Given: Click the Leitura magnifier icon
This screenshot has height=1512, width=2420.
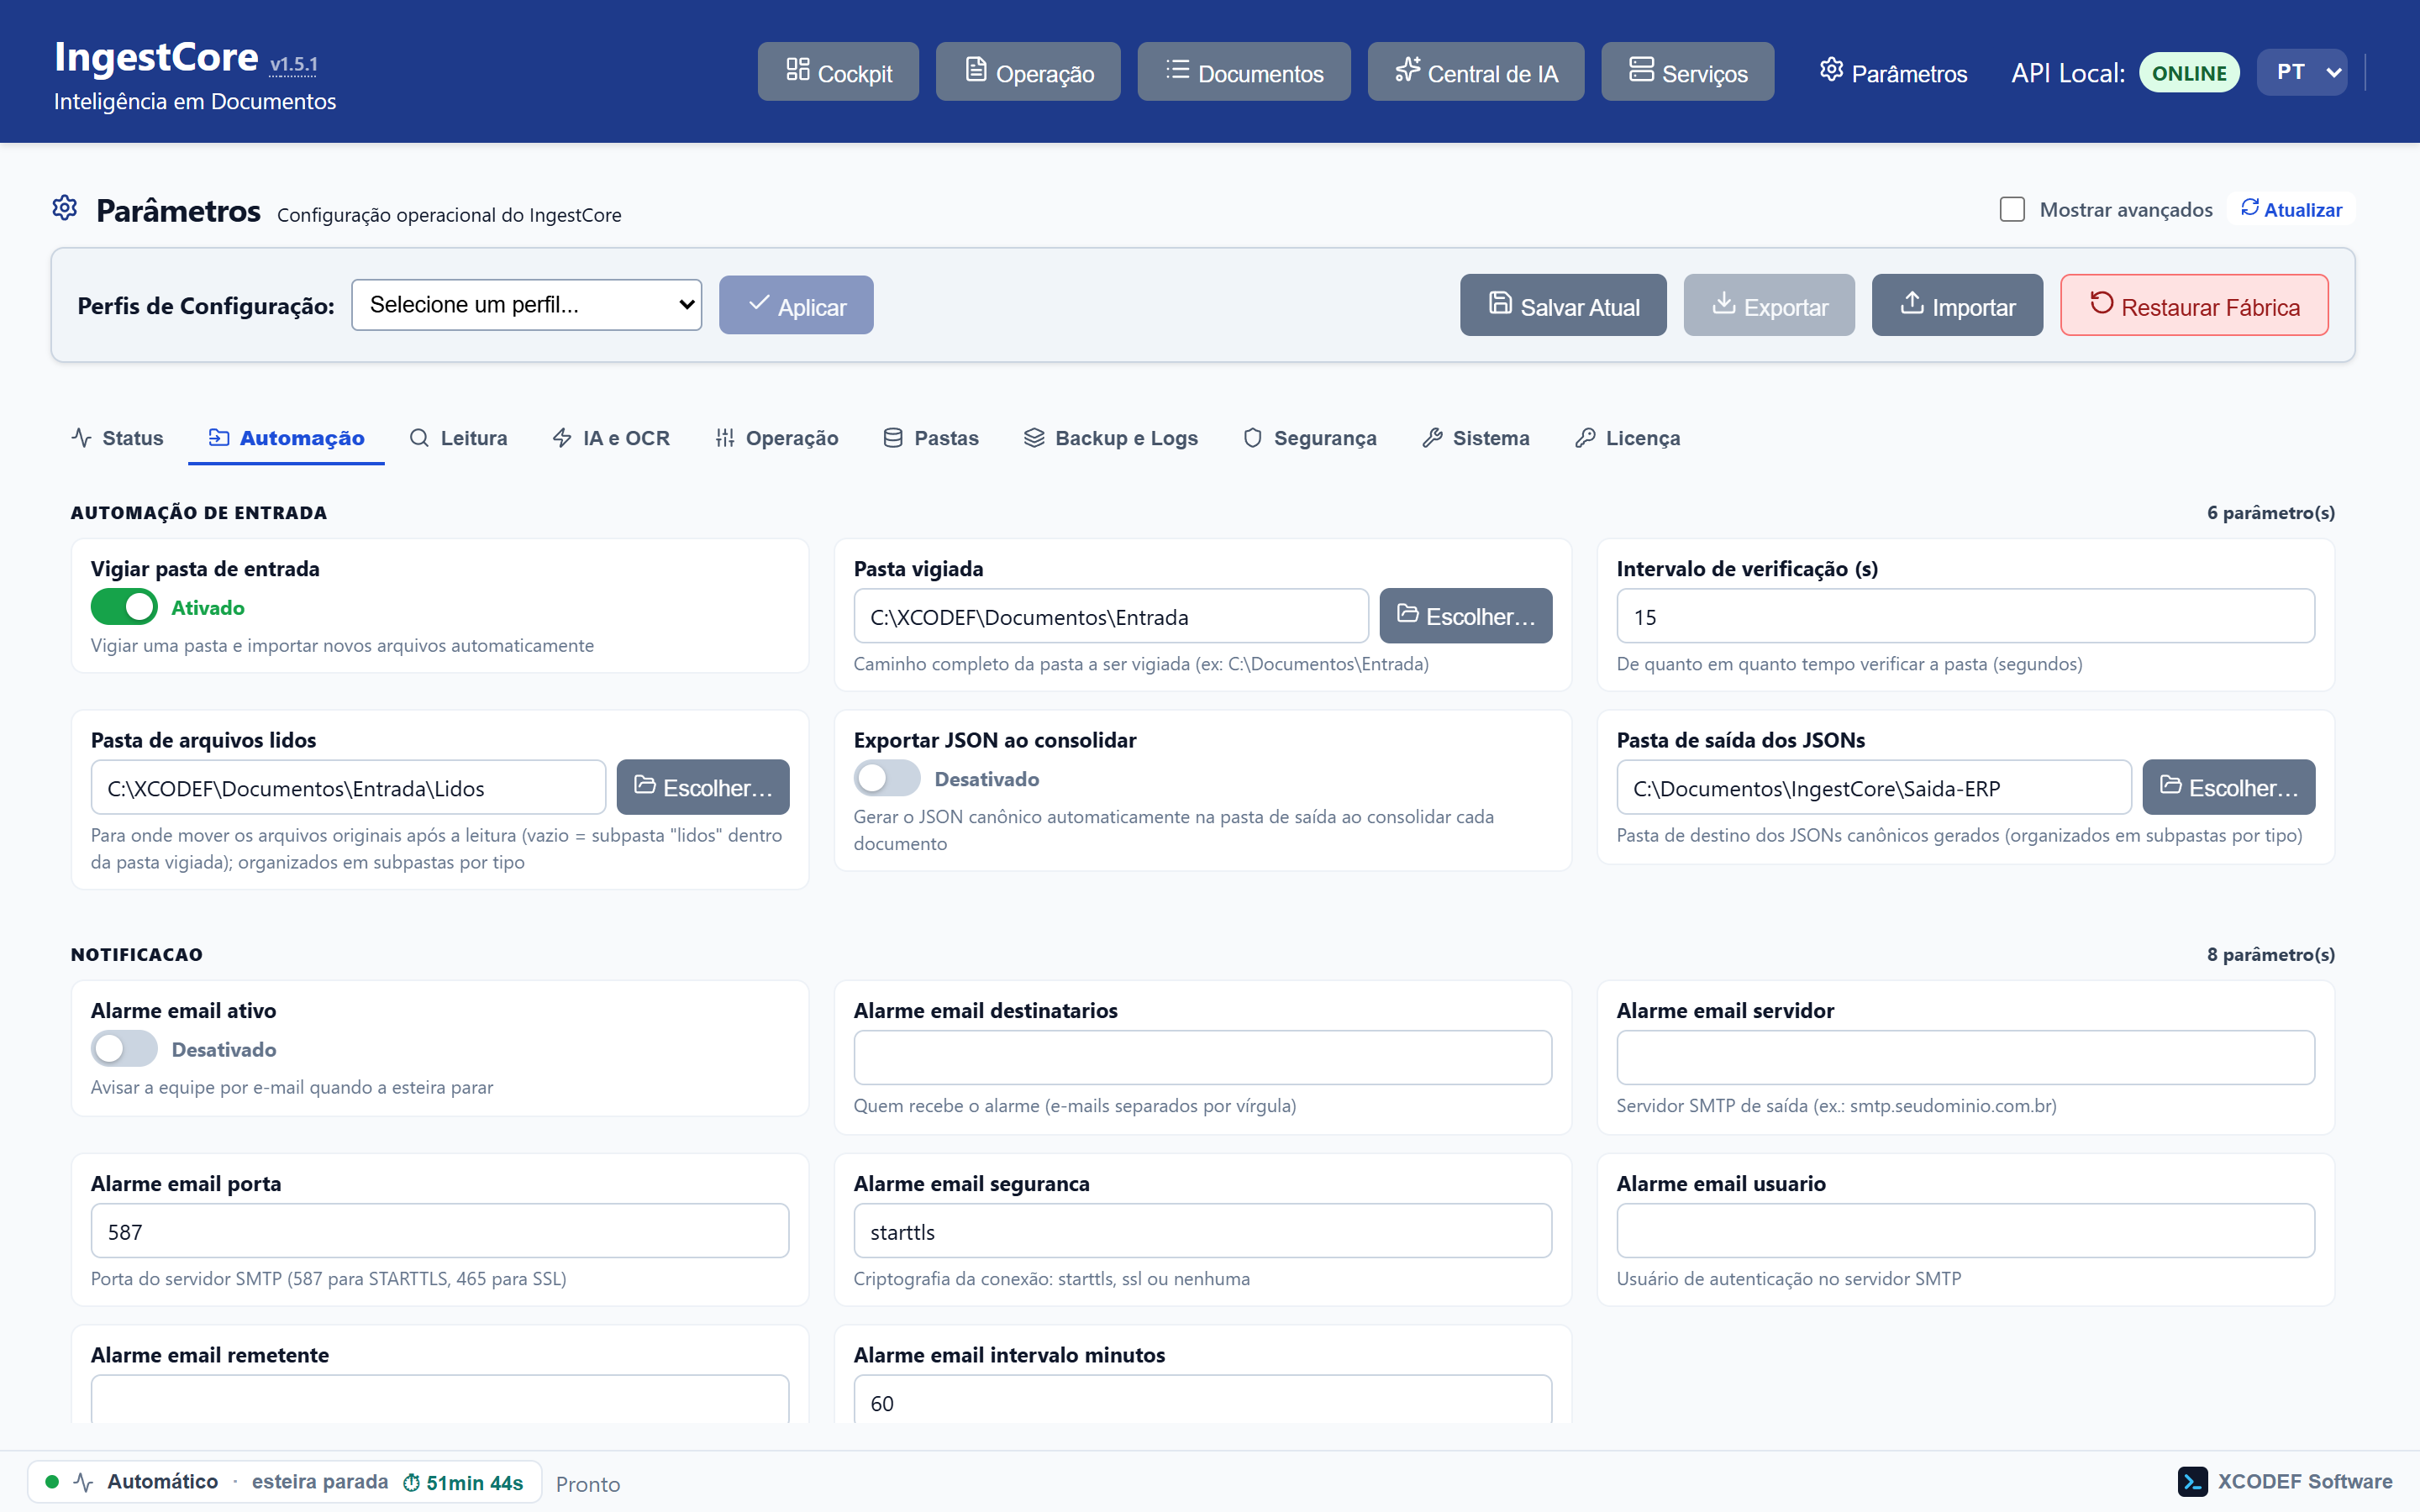Looking at the screenshot, I should (419, 437).
